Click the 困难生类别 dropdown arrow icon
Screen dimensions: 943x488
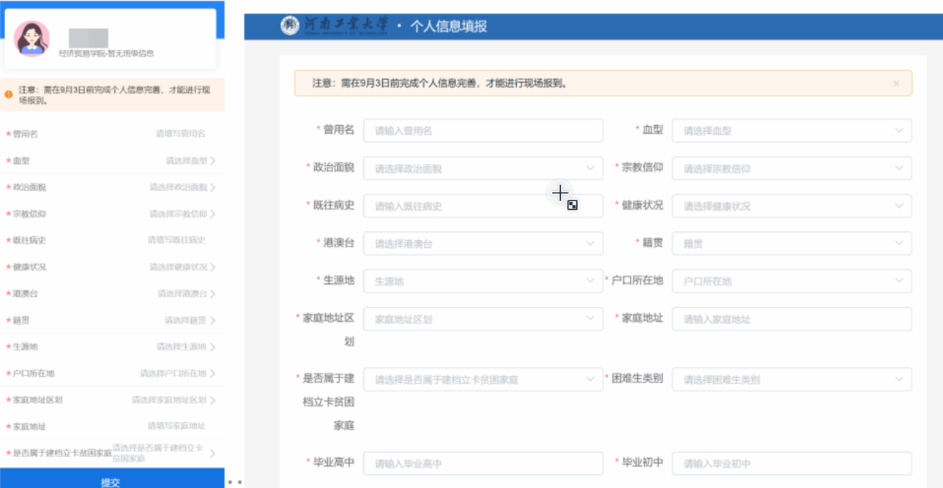point(899,380)
